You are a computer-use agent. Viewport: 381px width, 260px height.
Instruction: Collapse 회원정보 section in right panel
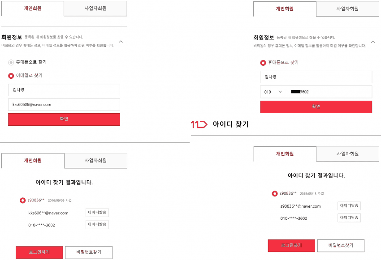373,42
